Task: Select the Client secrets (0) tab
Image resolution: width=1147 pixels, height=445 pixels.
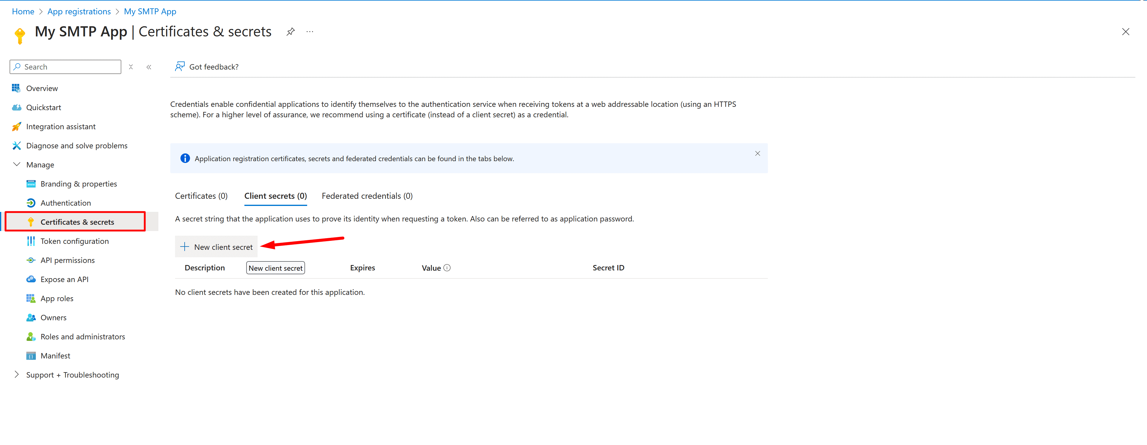Action: (x=275, y=196)
